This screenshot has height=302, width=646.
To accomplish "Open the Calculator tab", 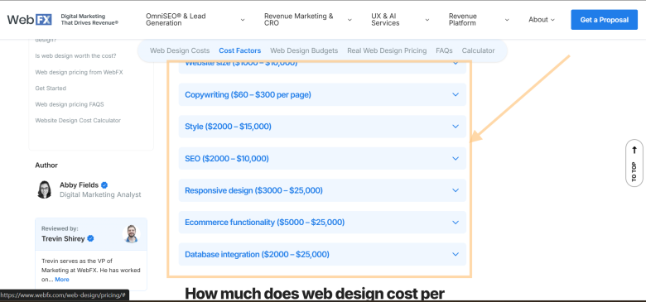I will [x=479, y=50].
